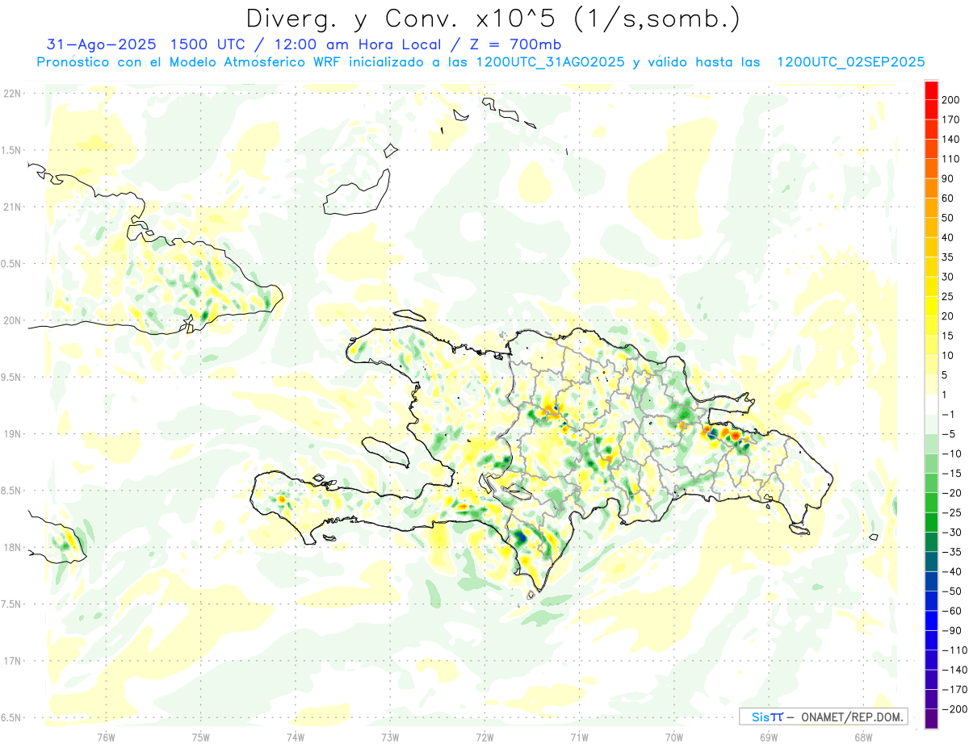Click the positive '10' color scale value
Viewport: 969px width, 748px height.
[x=948, y=355]
